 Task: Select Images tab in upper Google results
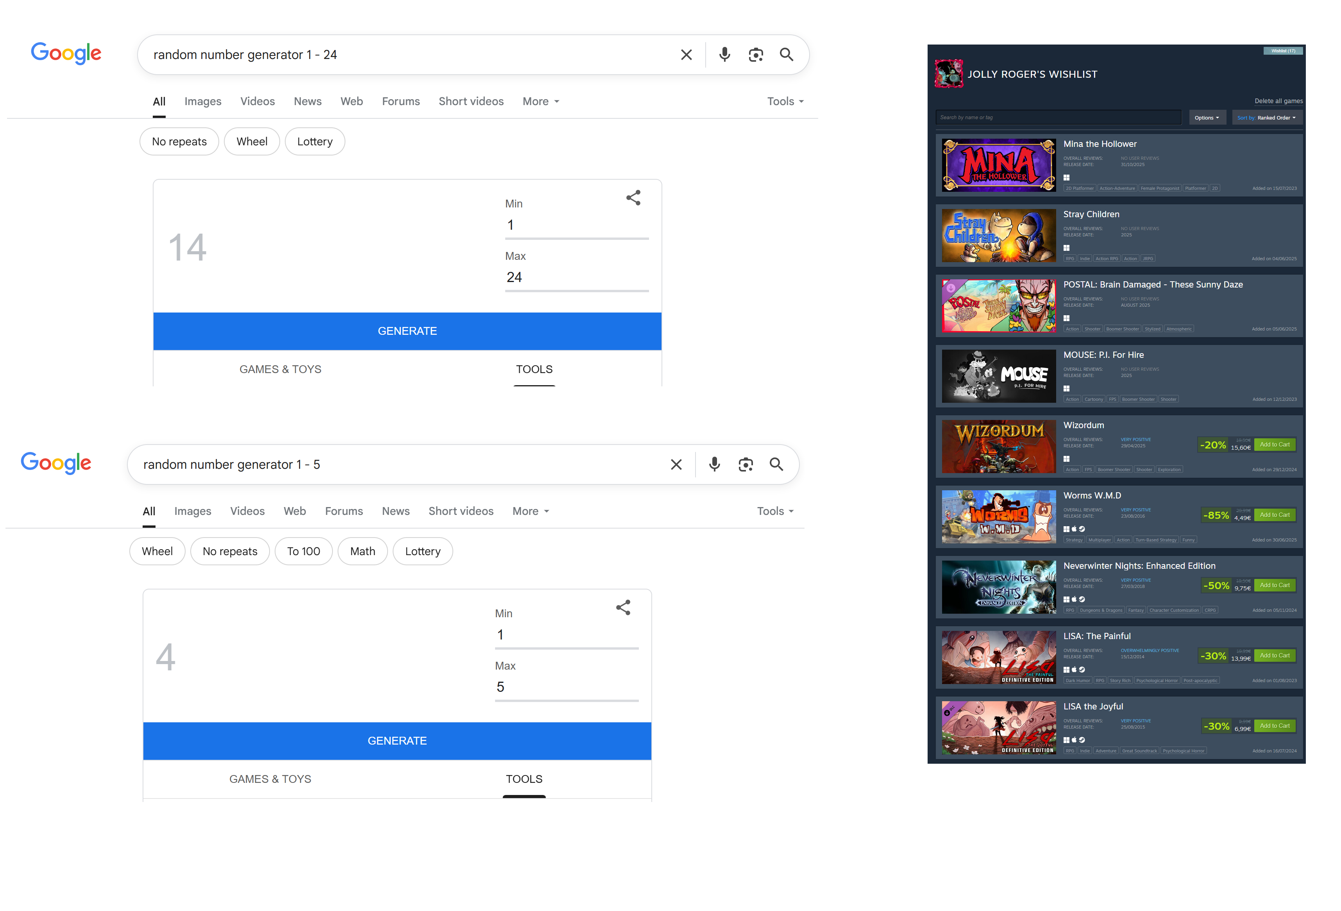[x=202, y=102]
